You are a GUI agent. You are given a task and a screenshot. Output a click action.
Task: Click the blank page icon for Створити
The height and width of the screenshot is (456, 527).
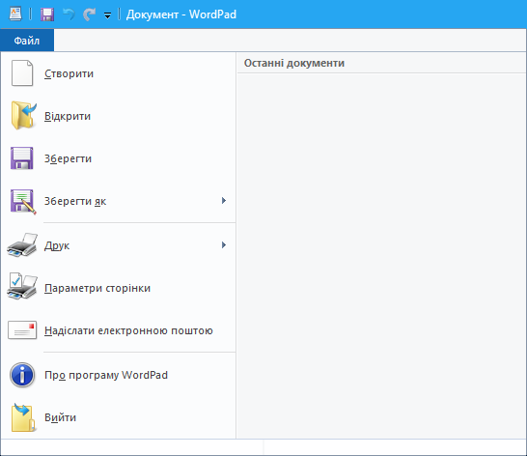pos(22,73)
